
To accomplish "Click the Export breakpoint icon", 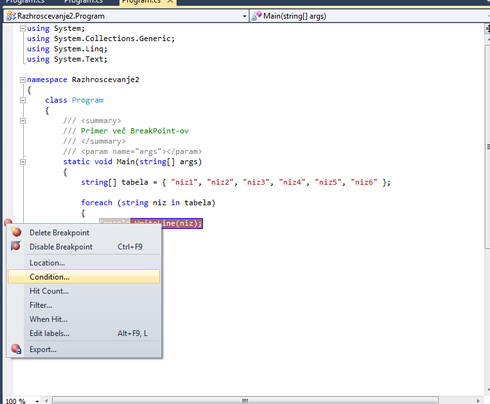I will pos(16,349).
